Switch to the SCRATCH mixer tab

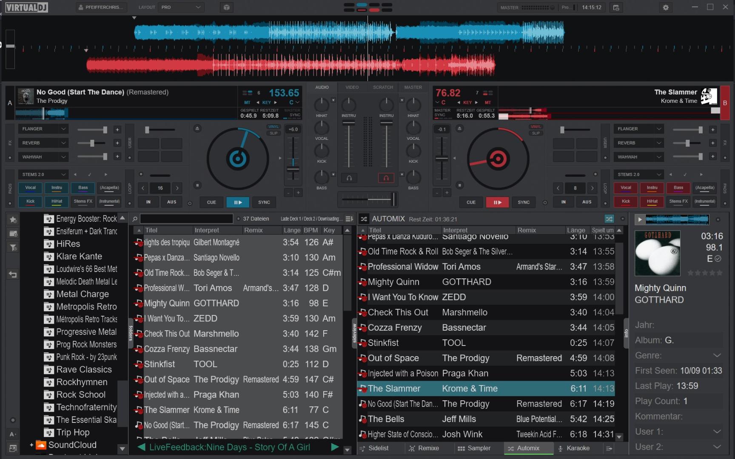click(x=383, y=87)
